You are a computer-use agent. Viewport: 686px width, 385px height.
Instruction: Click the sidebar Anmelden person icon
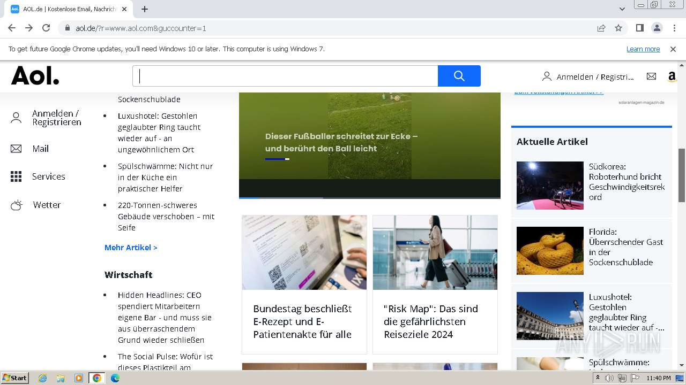pos(16,118)
